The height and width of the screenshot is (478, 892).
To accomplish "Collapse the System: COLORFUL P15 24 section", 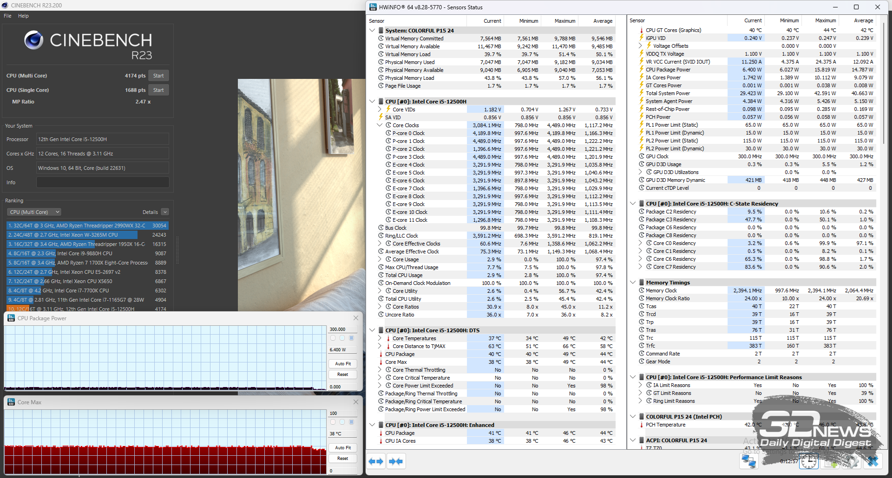I will coord(372,31).
